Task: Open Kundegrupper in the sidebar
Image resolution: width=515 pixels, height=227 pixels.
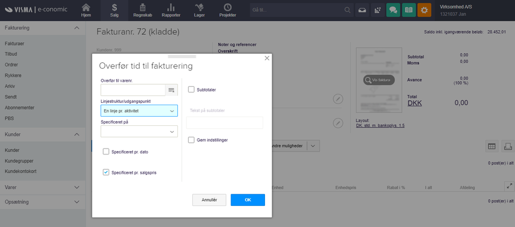Action: pos(19,161)
